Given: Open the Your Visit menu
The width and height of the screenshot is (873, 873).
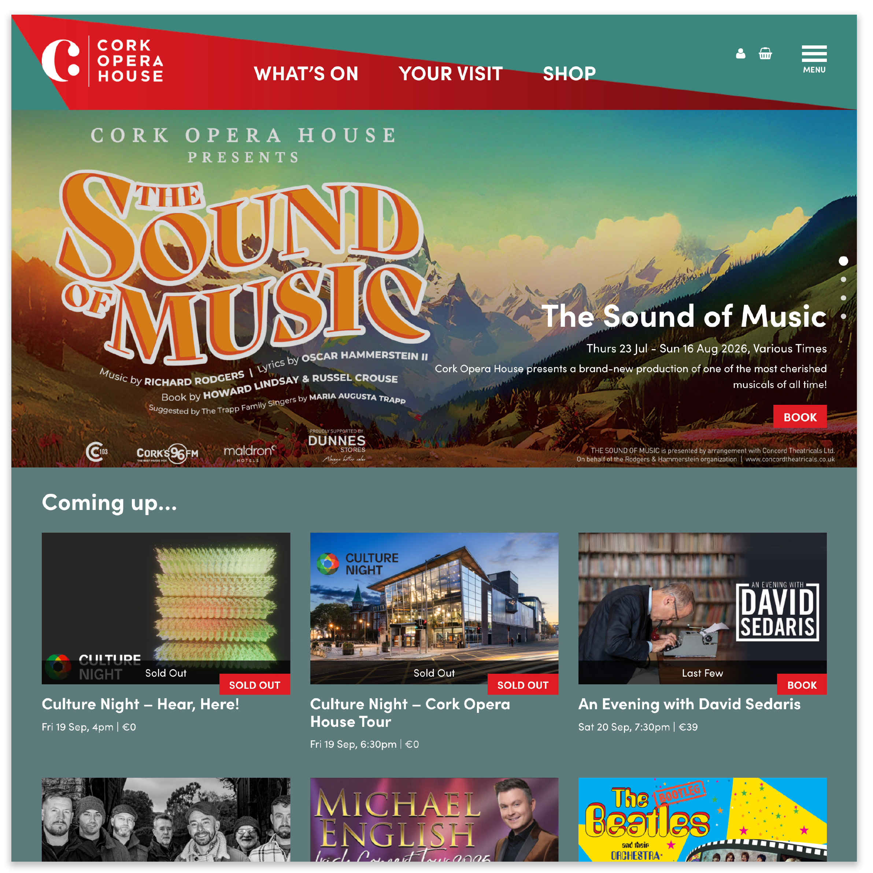Looking at the screenshot, I should pyautogui.click(x=451, y=74).
